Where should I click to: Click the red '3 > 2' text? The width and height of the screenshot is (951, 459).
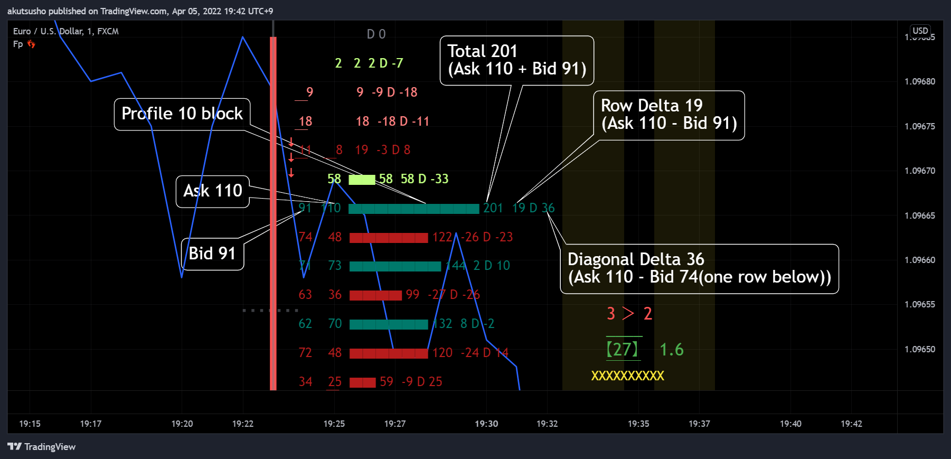pos(629,314)
